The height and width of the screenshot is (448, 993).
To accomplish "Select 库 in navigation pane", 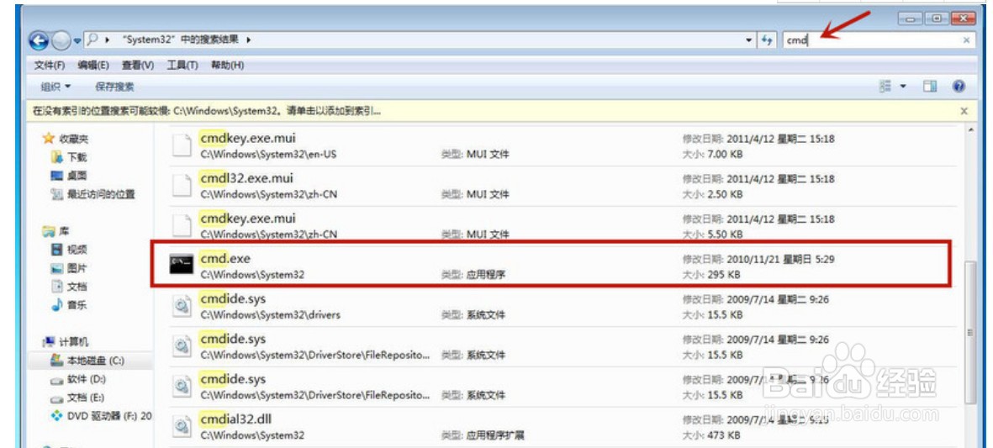I will click(x=55, y=231).
